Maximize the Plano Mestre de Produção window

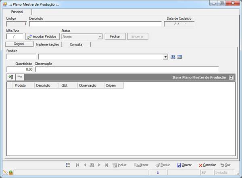[222, 3]
